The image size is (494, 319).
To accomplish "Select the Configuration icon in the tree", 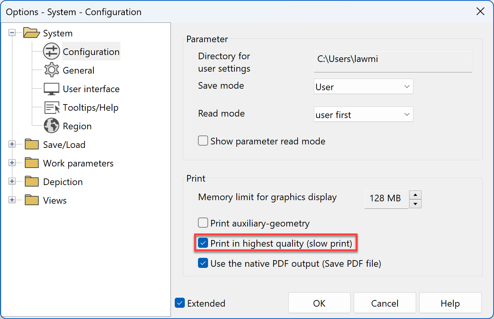I will pyautogui.click(x=52, y=51).
